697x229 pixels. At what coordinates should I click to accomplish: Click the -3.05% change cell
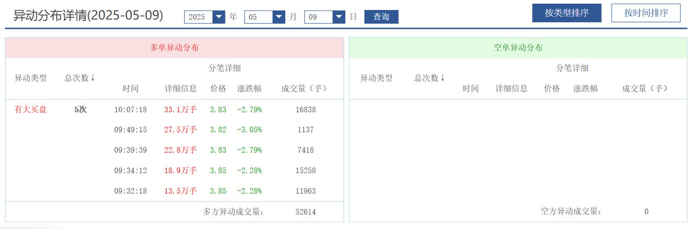(x=249, y=130)
